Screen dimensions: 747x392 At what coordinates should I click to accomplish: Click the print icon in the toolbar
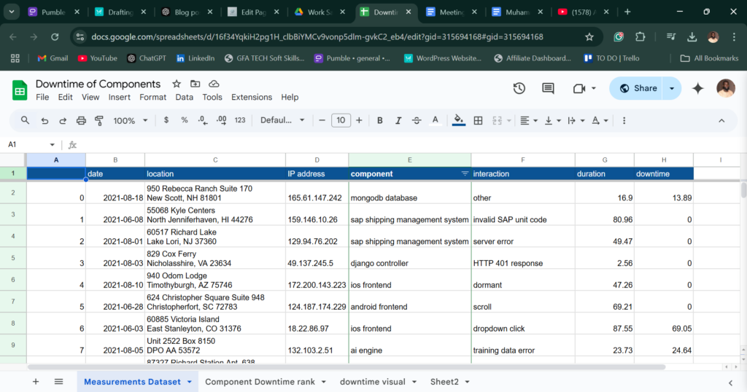[x=81, y=120]
